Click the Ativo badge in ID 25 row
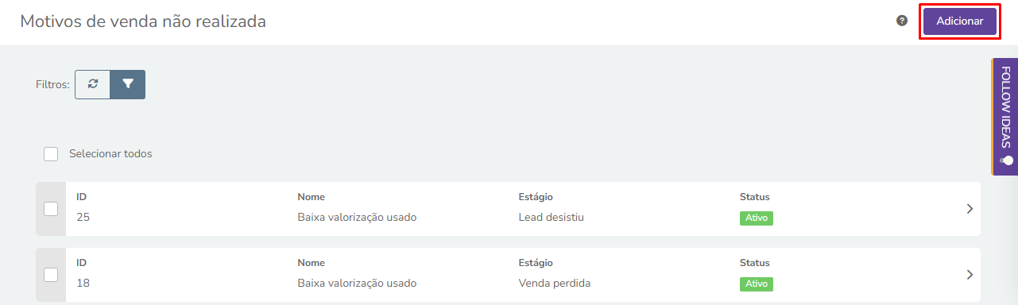1018x305 pixels. pyautogui.click(x=757, y=218)
